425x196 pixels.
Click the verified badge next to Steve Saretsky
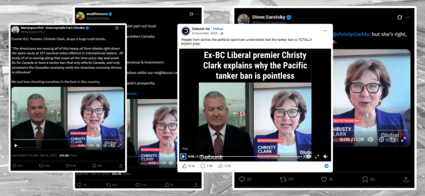point(289,18)
